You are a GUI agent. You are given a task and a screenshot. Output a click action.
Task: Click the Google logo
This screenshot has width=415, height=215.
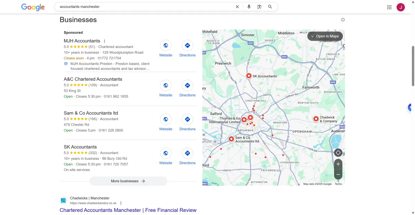point(33,7)
